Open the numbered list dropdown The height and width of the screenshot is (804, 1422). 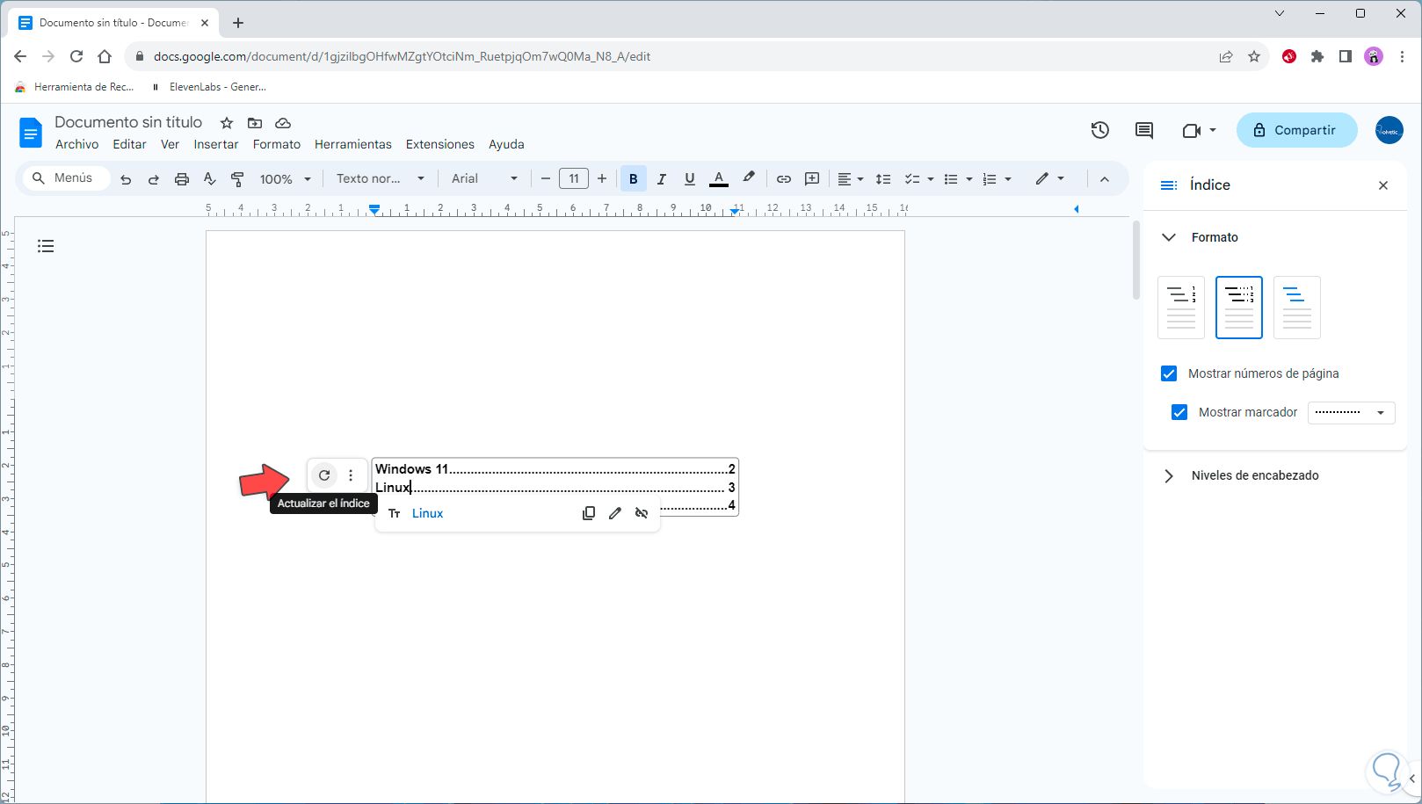point(997,179)
